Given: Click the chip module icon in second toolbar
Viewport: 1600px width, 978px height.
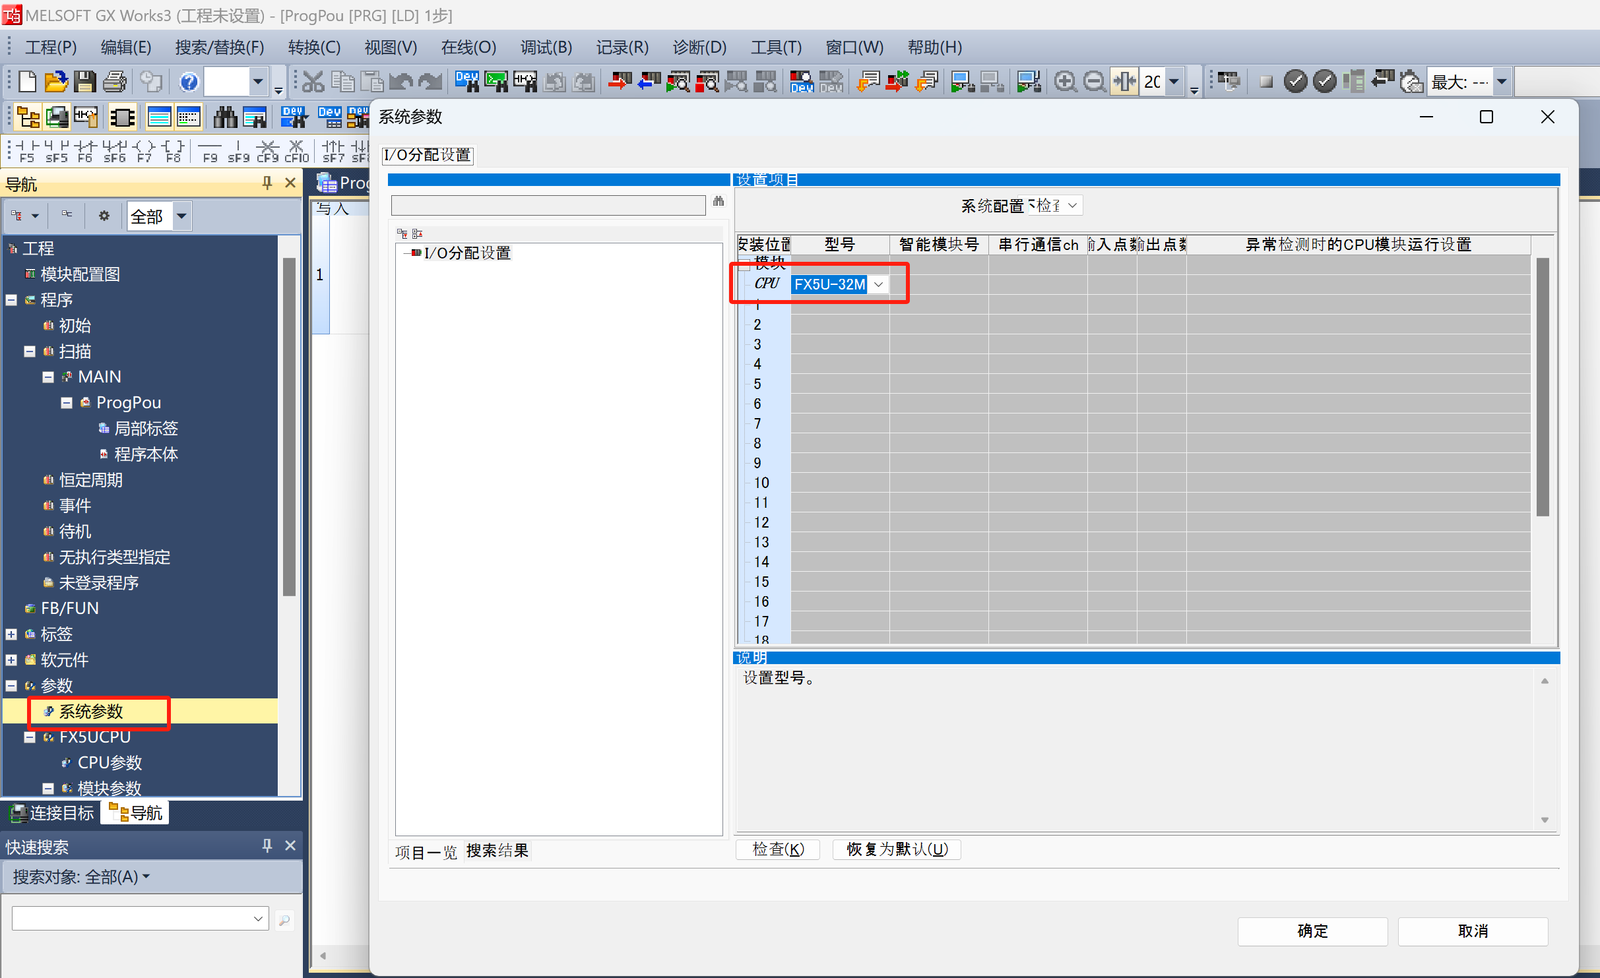Looking at the screenshot, I should pos(122,118).
